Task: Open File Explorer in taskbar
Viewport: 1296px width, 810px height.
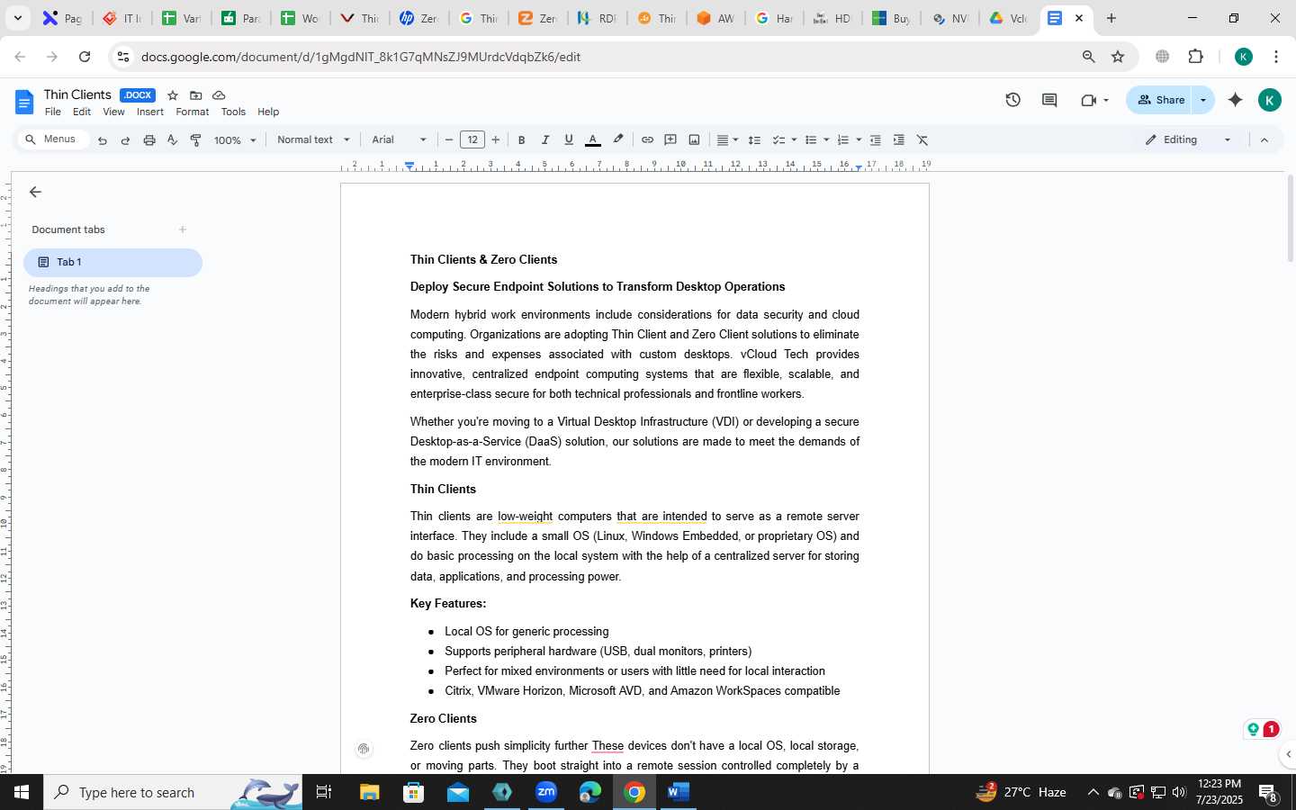Action: coord(370,792)
